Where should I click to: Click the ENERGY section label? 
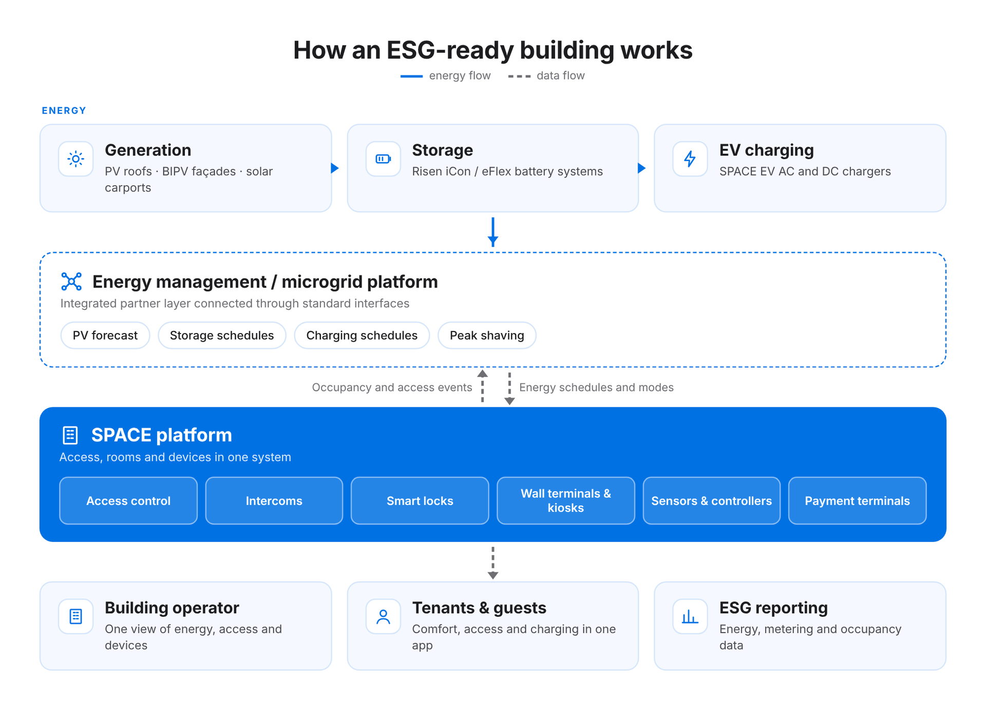pos(64,111)
